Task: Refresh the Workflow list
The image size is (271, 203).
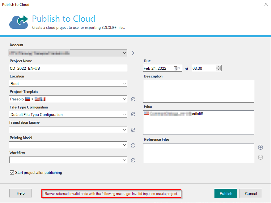Action: tap(133, 160)
